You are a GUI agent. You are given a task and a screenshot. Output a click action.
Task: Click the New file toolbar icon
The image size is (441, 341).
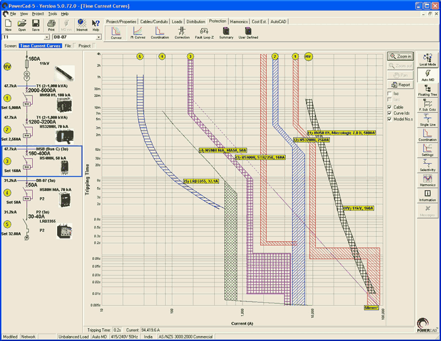[x=8, y=25]
